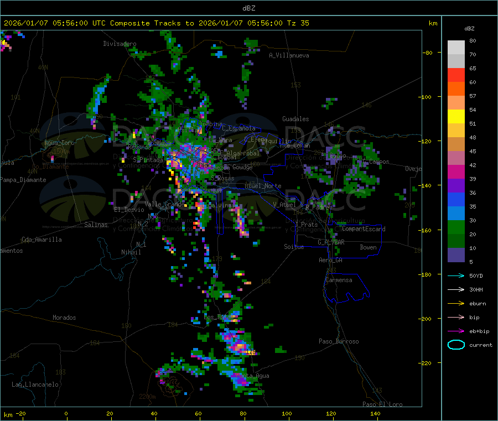Click the 'A_Villanueva' map label
Viewport: 498px width, 421px height.
[x=289, y=55]
